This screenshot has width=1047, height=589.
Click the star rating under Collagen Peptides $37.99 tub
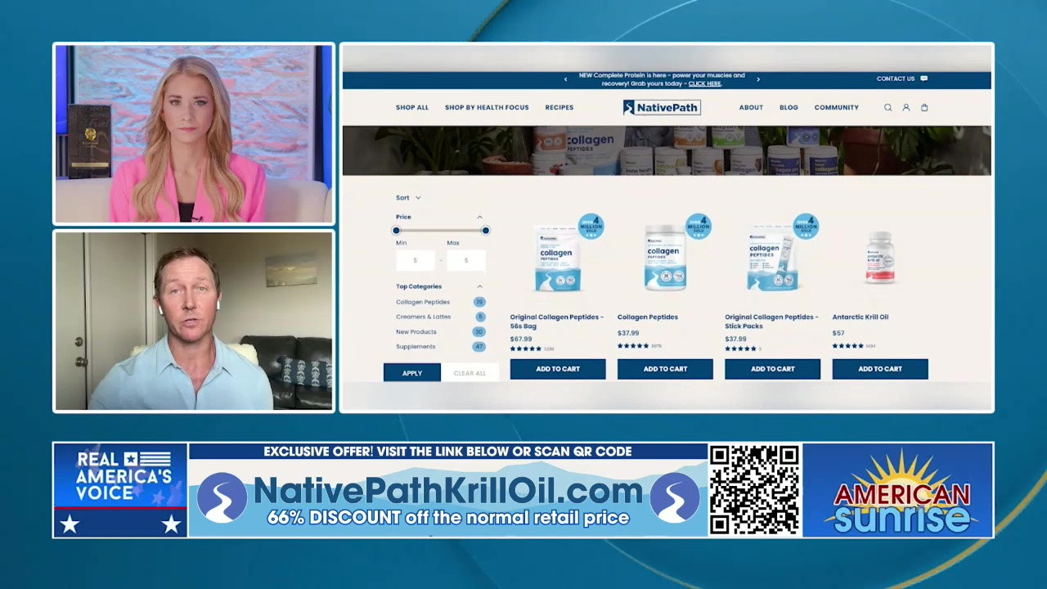(x=633, y=346)
